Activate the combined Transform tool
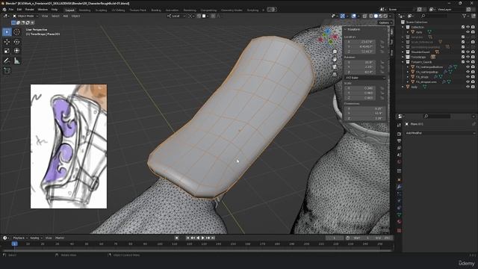 point(16,51)
